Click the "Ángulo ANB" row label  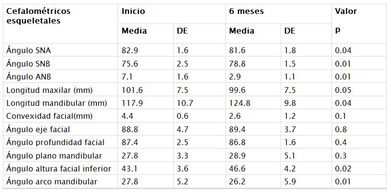[x=27, y=77]
